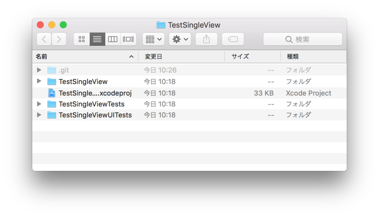Select the TestSingleViewUITests folder icon
Screen dimensions: 379x217
[x=51, y=115]
